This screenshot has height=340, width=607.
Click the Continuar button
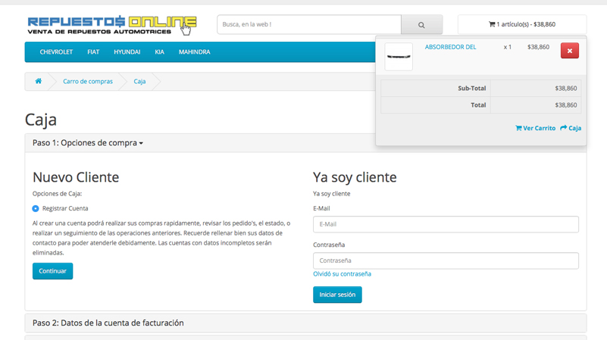(x=52, y=271)
